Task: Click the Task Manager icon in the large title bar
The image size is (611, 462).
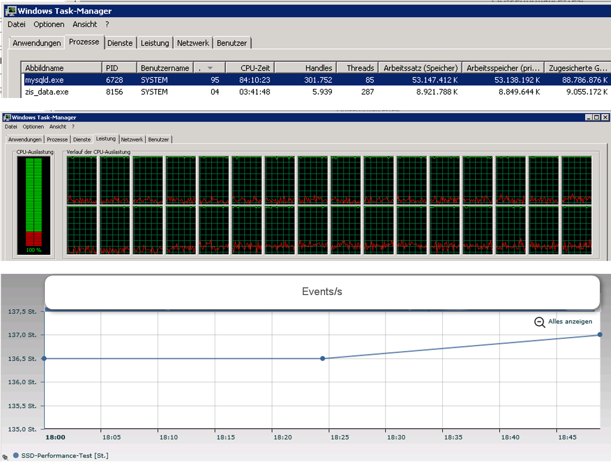Action: pyautogui.click(x=10, y=11)
